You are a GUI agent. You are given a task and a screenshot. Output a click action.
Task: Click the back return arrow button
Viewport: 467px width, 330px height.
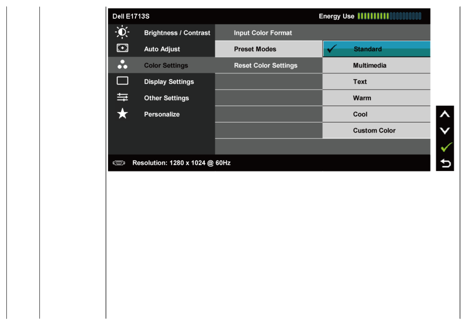445,163
